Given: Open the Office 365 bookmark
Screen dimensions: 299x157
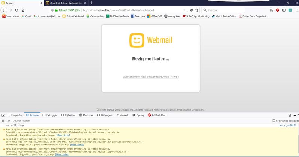Looking at the screenshot, I should 155,16.
